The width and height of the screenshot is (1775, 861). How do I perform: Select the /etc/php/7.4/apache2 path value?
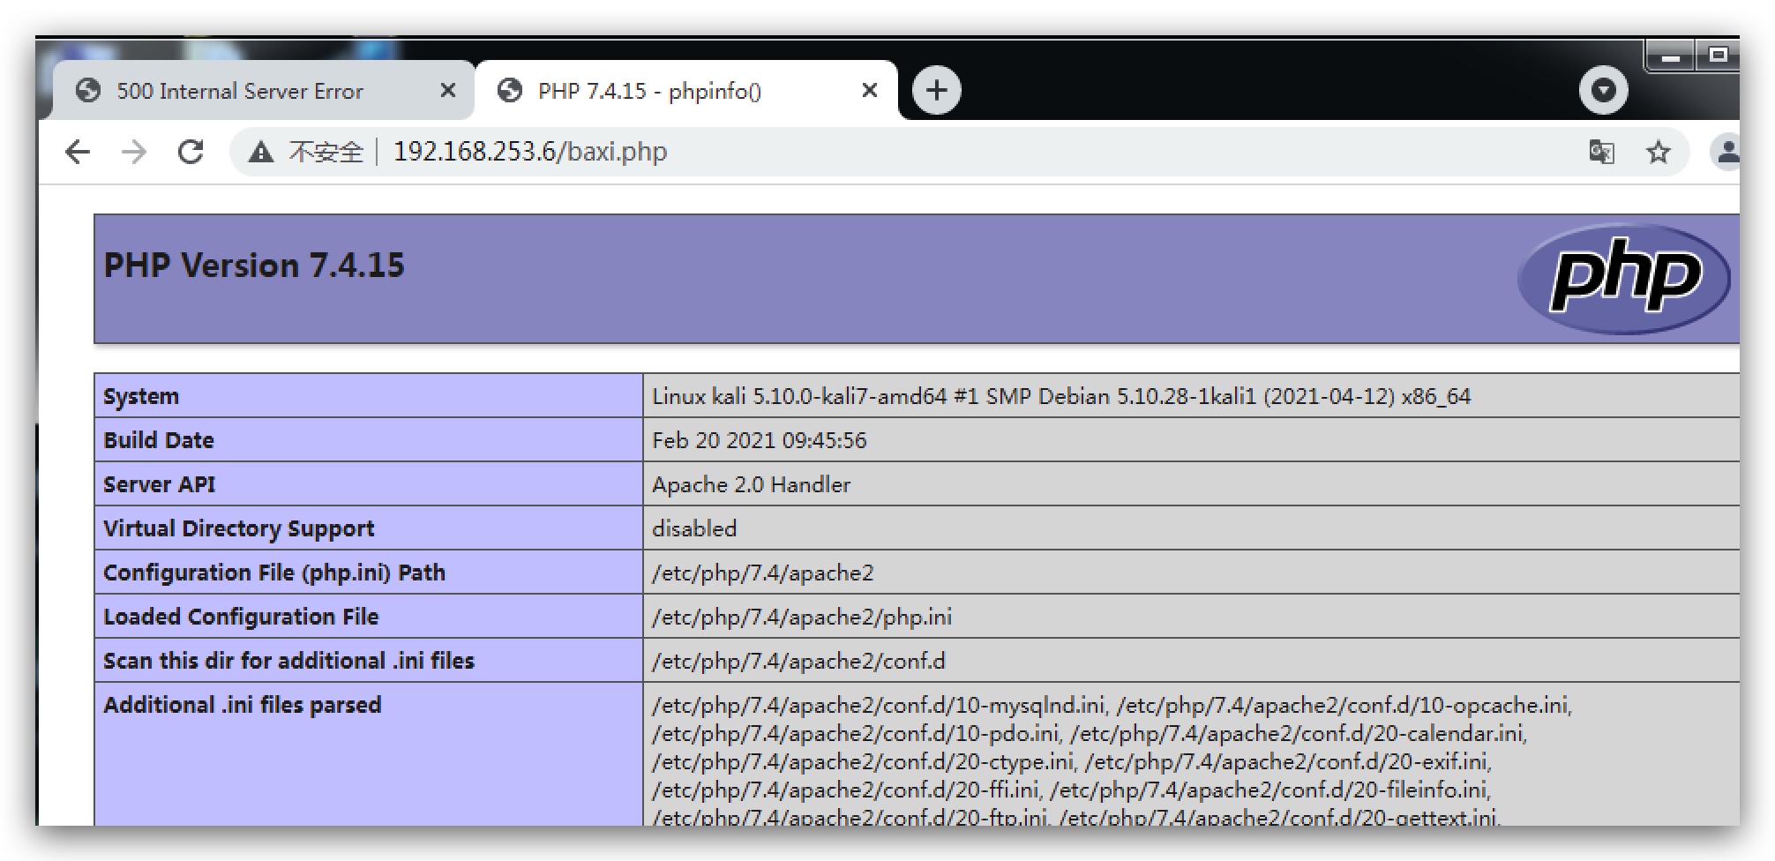click(763, 573)
